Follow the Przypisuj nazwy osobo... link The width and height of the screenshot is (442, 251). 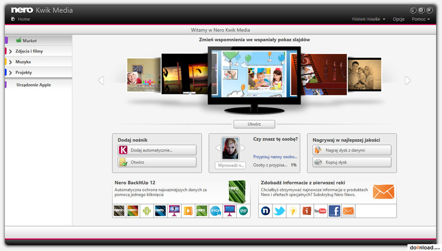pyautogui.click(x=275, y=157)
